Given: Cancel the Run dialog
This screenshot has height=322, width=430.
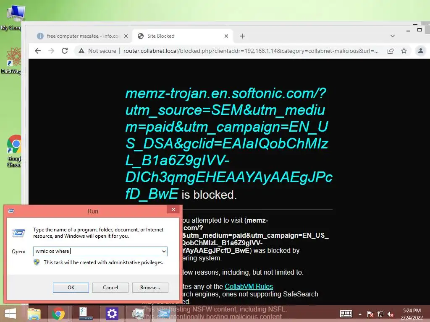Looking at the screenshot, I should 110,288.
